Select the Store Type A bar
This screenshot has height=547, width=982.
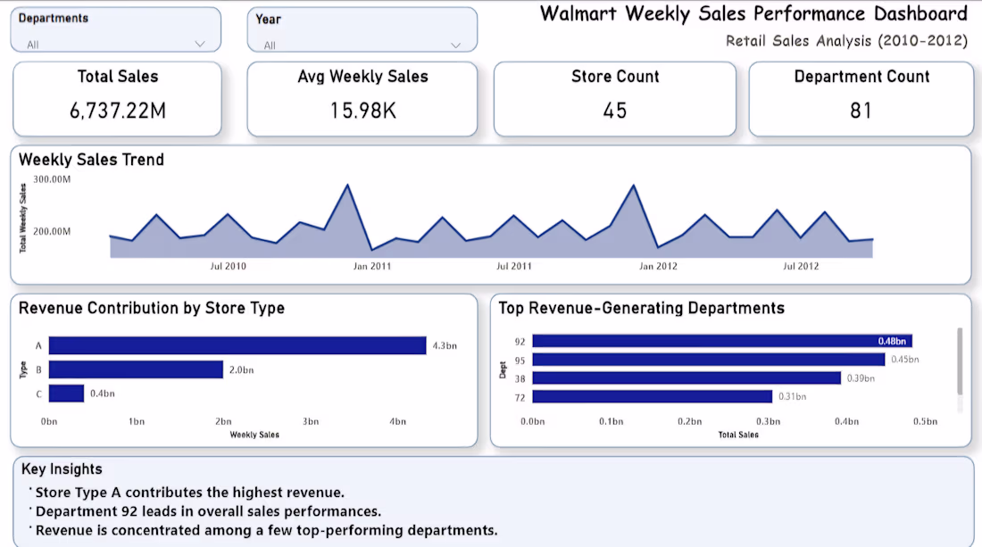[x=237, y=345]
